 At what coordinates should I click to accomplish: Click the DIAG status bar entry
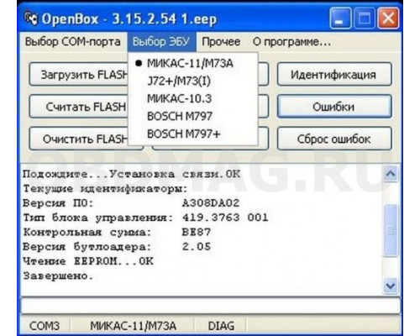pos(221,326)
